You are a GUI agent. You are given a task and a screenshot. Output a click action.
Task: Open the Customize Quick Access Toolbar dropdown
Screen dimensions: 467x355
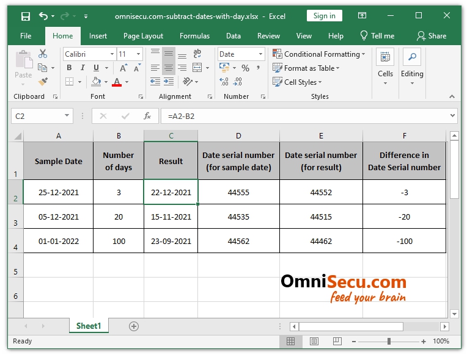pyautogui.click(x=86, y=16)
